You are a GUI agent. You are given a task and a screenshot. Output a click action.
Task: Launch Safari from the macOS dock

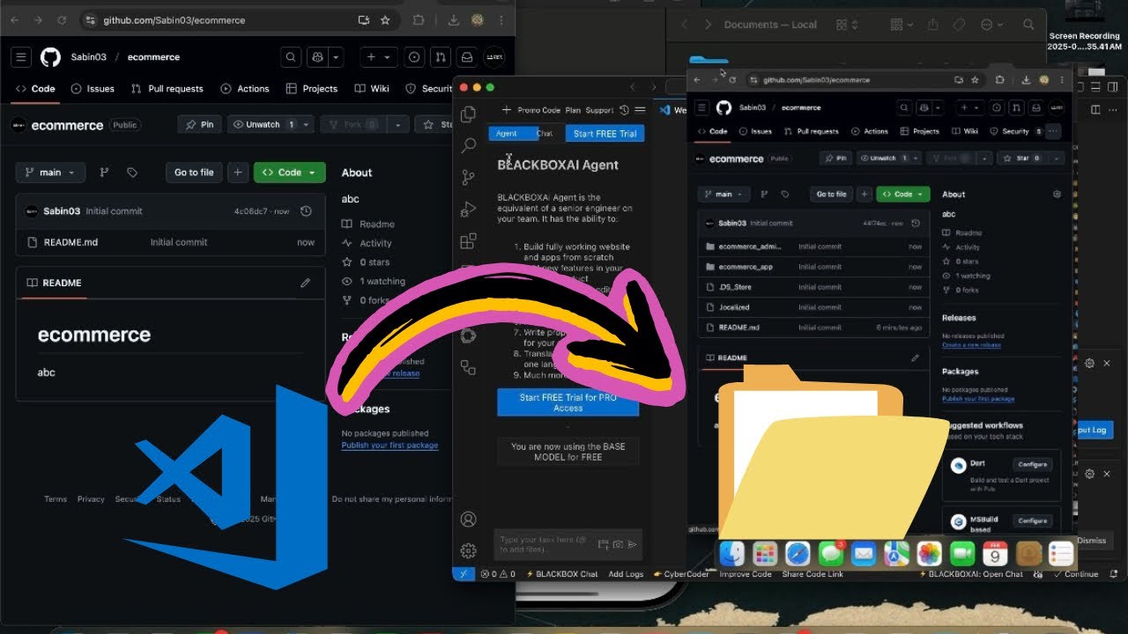798,554
